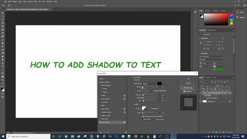Open the Libraries panel icon
247x139 pixels.
(x=238, y=17)
